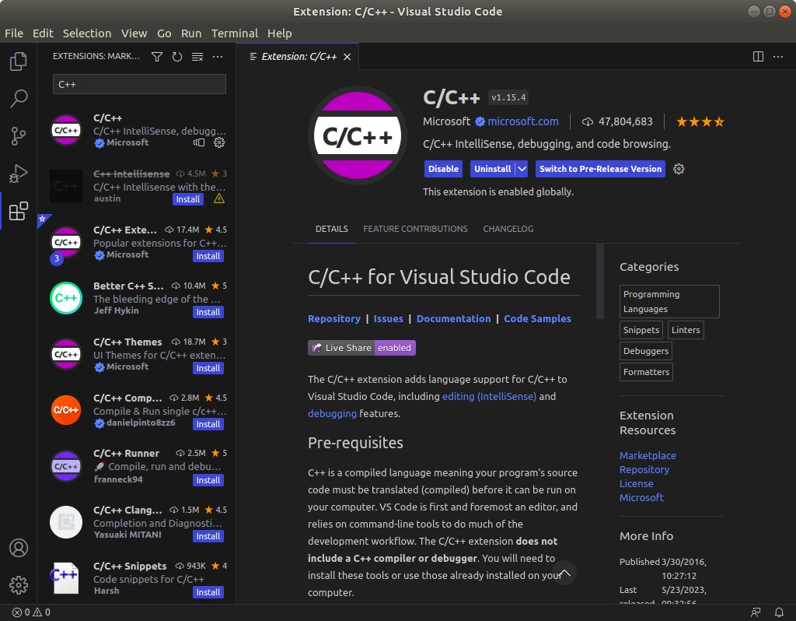Select Programming Languages category tag
This screenshot has height=621, width=796.
tap(669, 301)
